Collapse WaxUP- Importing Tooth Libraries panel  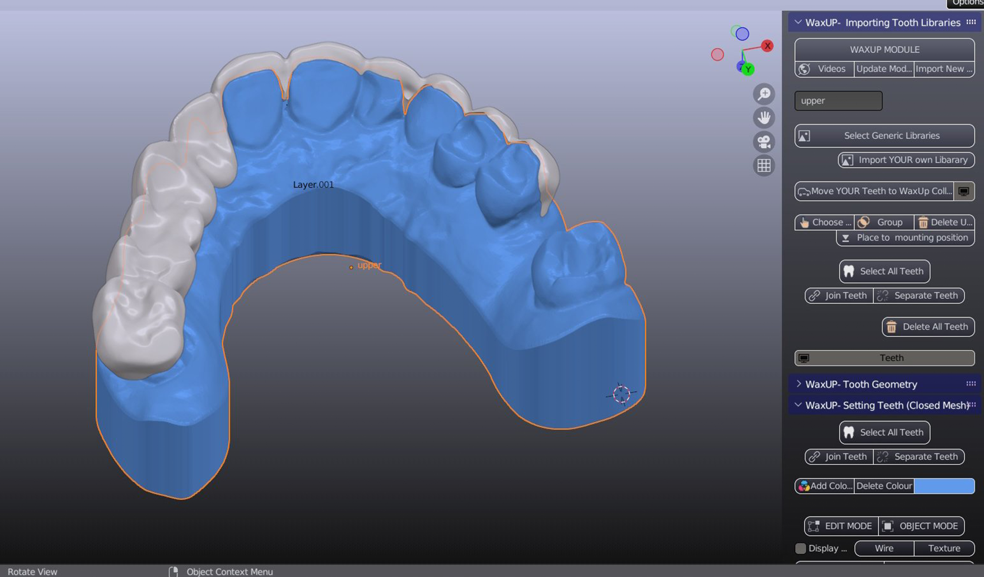click(x=798, y=23)
